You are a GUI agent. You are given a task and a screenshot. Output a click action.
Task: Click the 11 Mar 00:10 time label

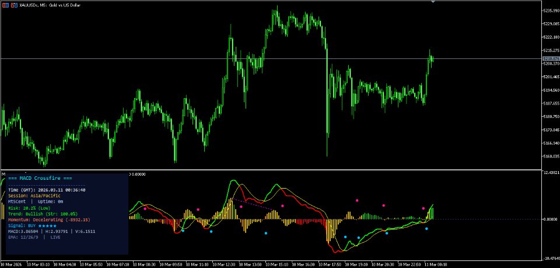(x=435, y=264)
